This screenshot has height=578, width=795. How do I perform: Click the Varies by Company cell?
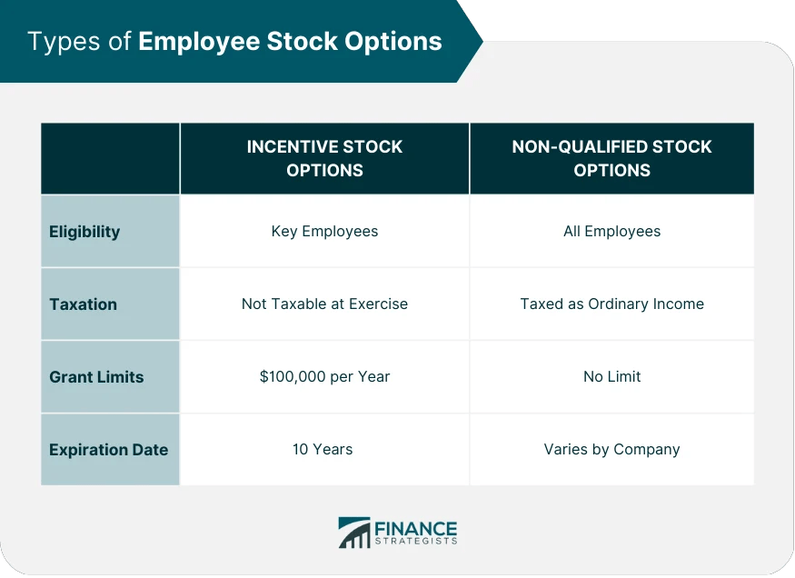611,449
